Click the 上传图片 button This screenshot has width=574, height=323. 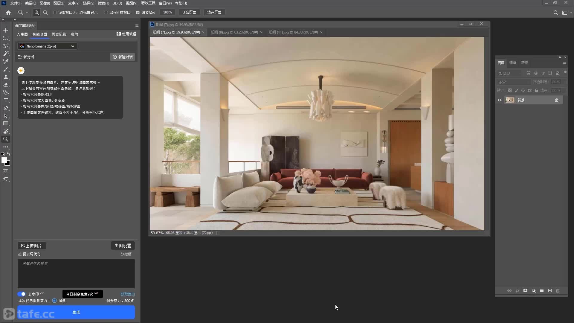[x=32, y=246]
